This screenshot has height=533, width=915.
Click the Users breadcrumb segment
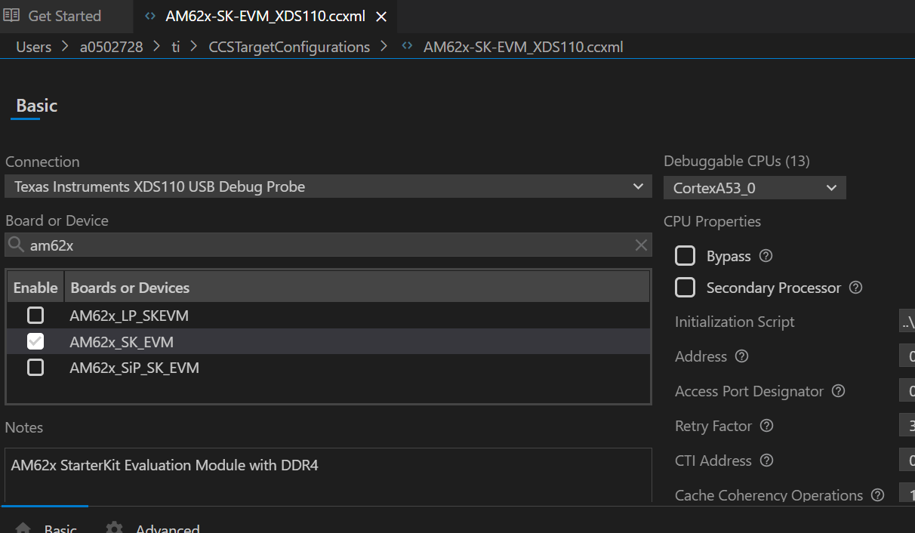(34, 47)
